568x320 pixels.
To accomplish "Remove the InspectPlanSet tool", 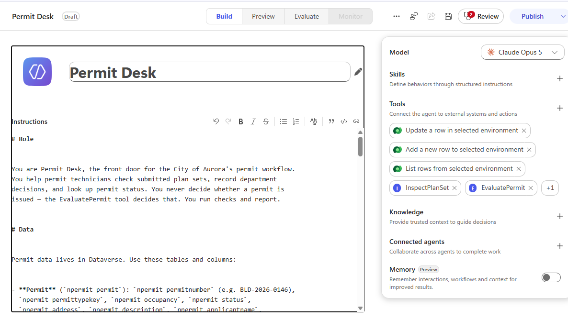I will (454, 188).
